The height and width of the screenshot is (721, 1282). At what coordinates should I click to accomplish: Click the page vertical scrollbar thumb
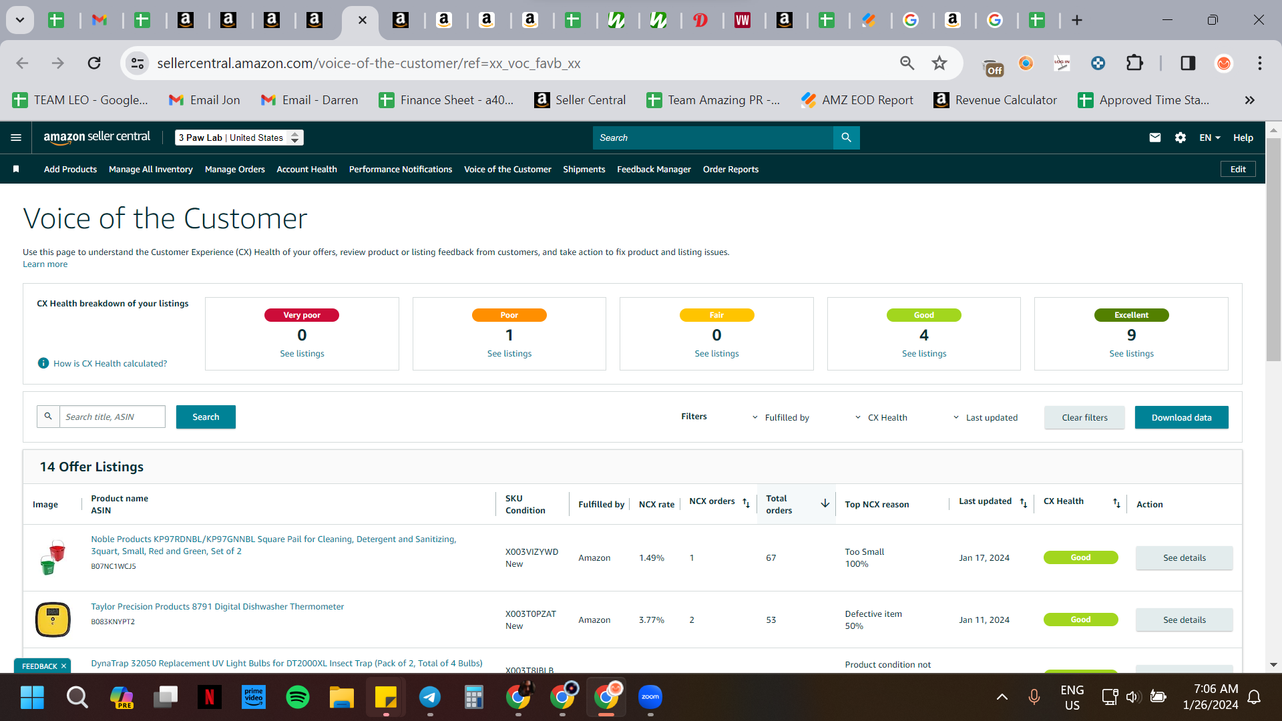click(1273, 250)
